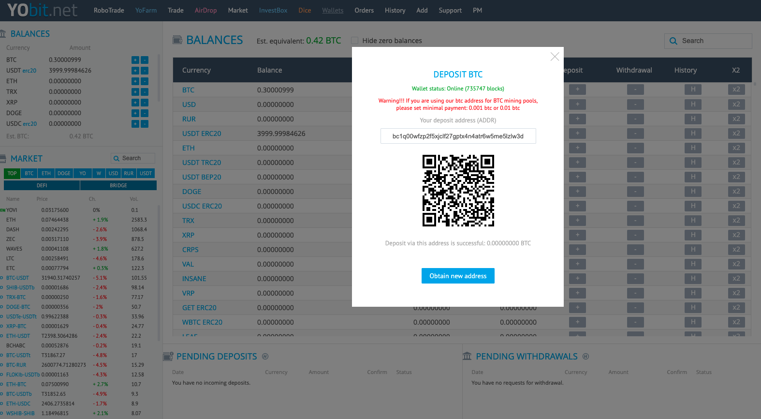Click sidebar USDC erc20 minus icon
The height and width of the screenshot is (419, 761).
[145, 124]
